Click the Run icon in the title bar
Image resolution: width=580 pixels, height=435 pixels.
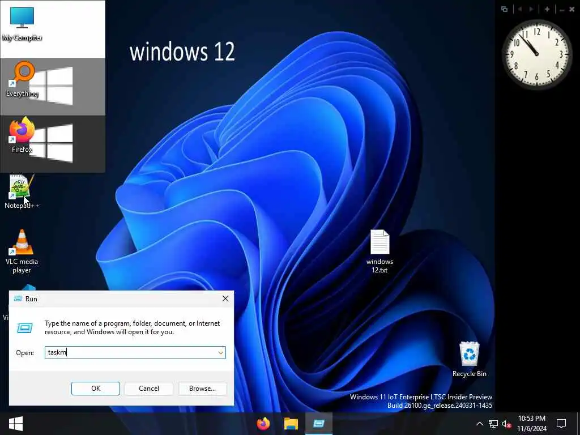tap(18, 298)
